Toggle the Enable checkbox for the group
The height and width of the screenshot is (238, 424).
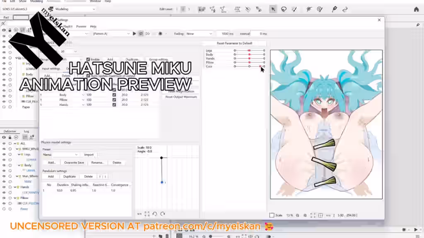tap(88, 59)
